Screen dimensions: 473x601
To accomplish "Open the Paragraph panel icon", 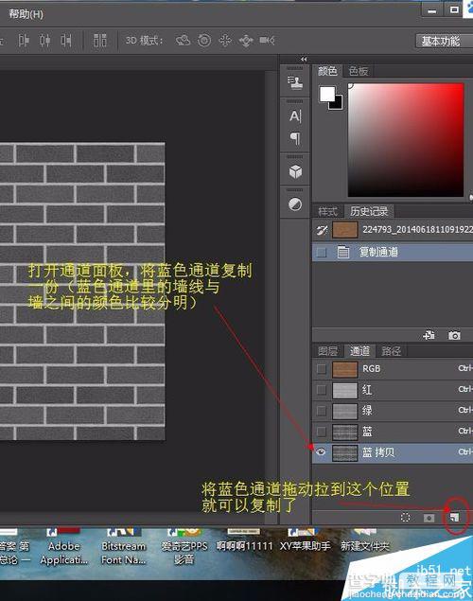I will coord(295,137).
